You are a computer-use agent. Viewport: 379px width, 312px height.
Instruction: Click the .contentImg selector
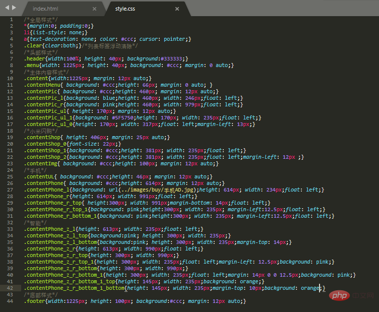click(x=41, y=163)
